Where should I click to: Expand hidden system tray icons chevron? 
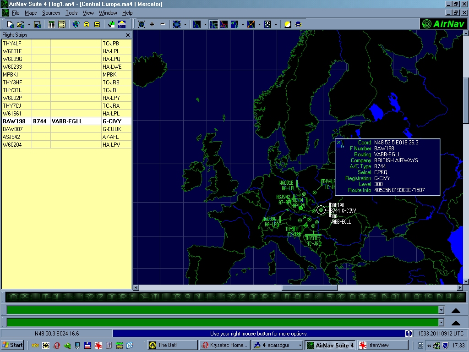[429, 346]
